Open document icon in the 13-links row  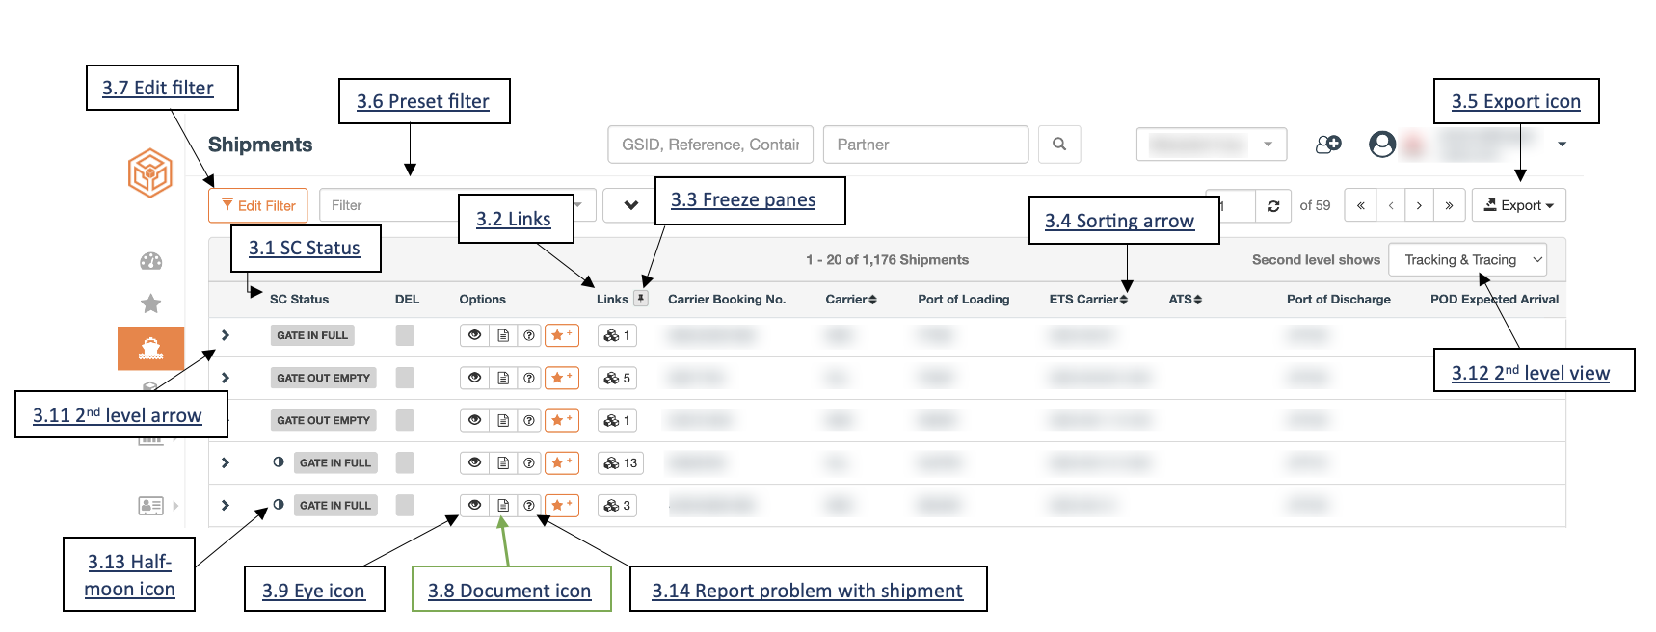click(503, 462)
